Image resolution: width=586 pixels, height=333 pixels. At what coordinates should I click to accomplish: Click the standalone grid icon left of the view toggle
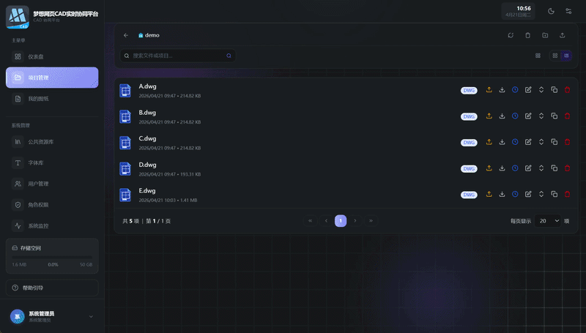point(538,56)
